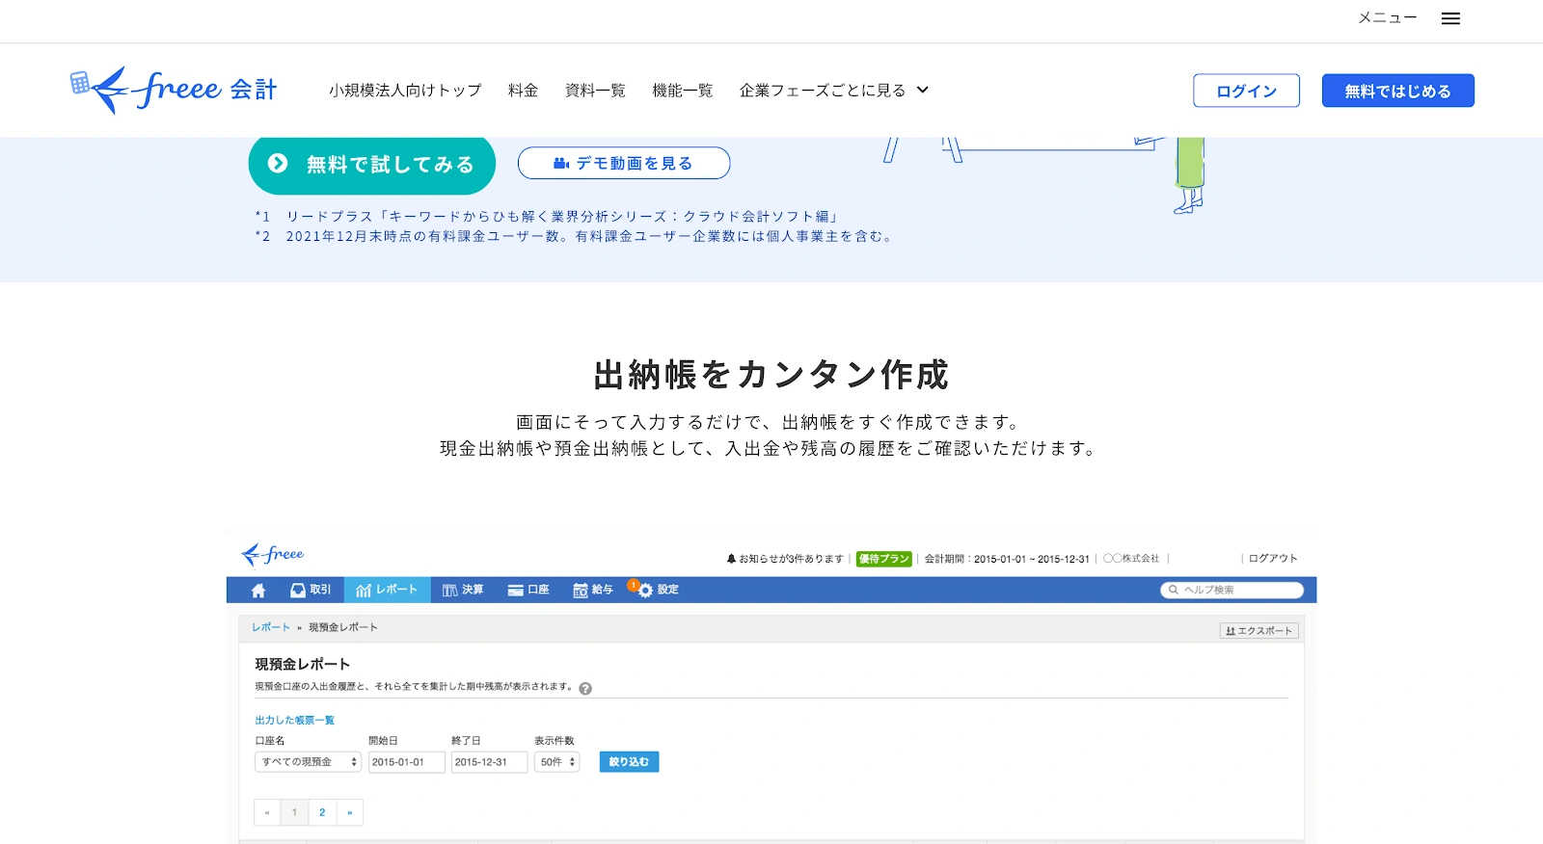Open 機能一覧 menu item
Image resolution: width=1543 pixels, height=844 pixels.
pyautogui.click(x=682, y=91)
